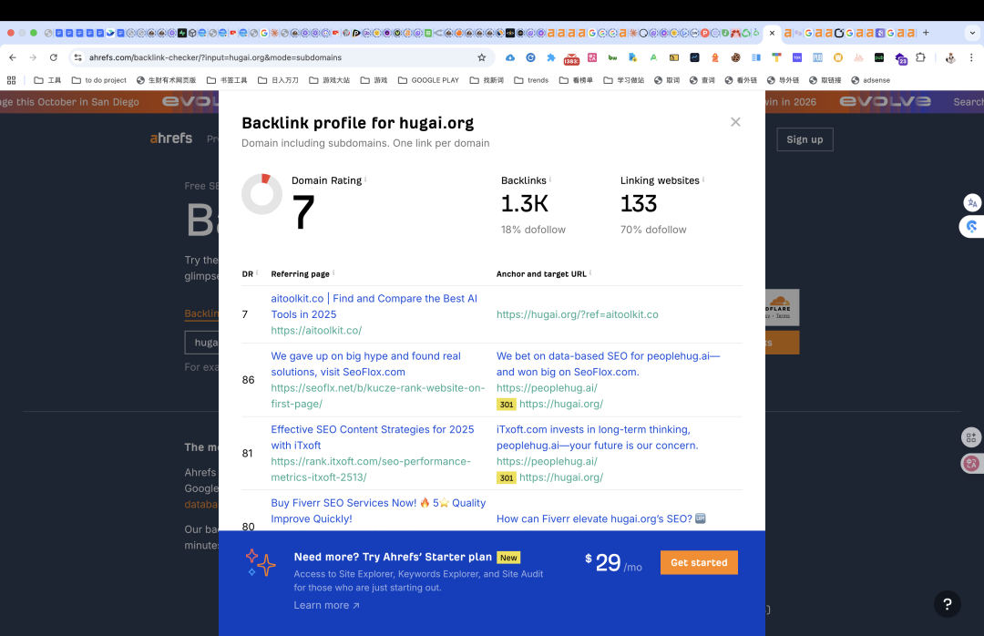Click the New badge beside Starter plan
984x636 pixels.
coord(508,558)
